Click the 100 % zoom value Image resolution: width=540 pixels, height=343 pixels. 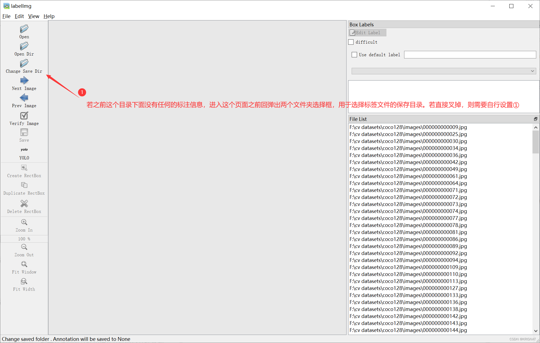24,239
